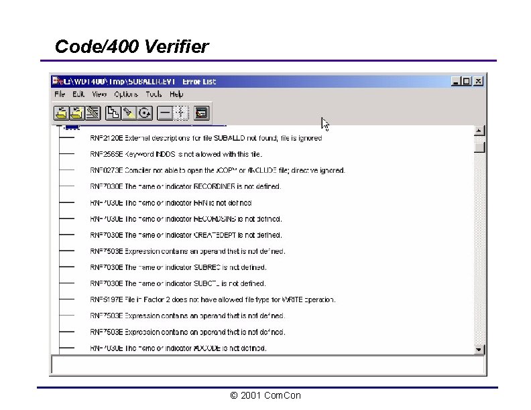Image resolution: width=531 pixels, height=410 pixels.
Task: Select error RNF5197E WRITE operation file type
Action: click(213, 299)
